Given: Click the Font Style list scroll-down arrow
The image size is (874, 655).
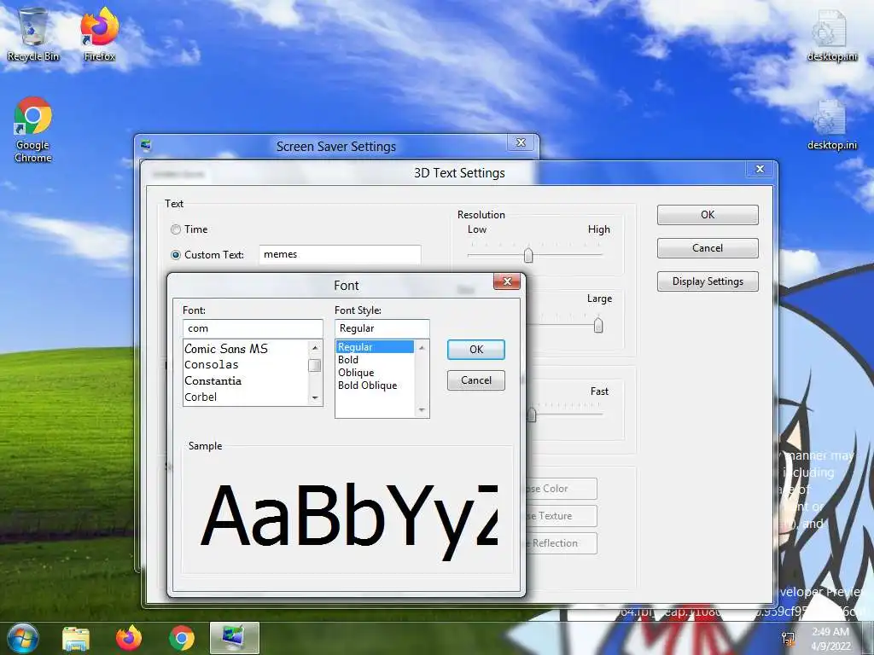Looking at the screenshot, I should 422,410.
